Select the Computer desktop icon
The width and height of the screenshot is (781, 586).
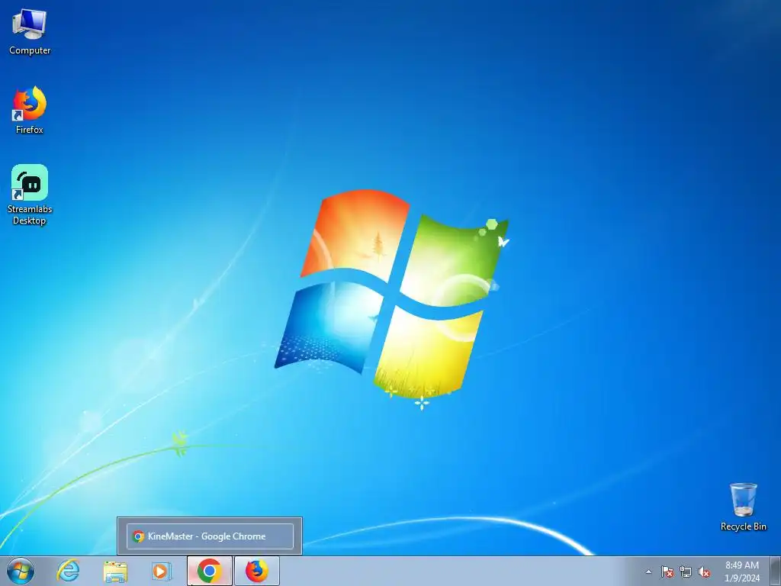tap(30, 31)
